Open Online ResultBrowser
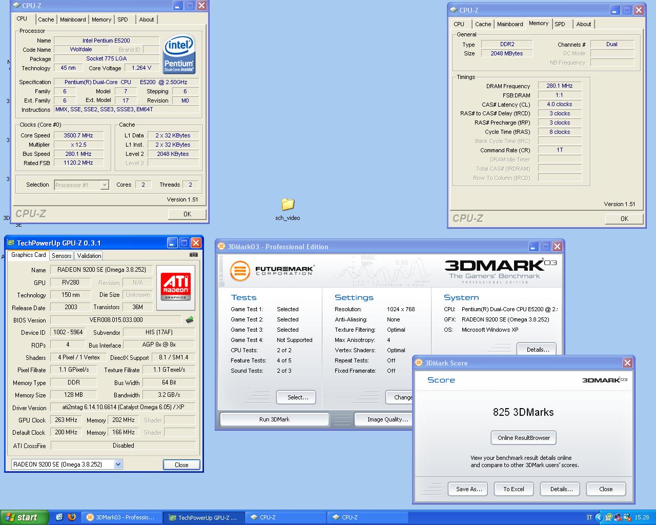Viewport: 656px width, 525px height. [523, 438]
